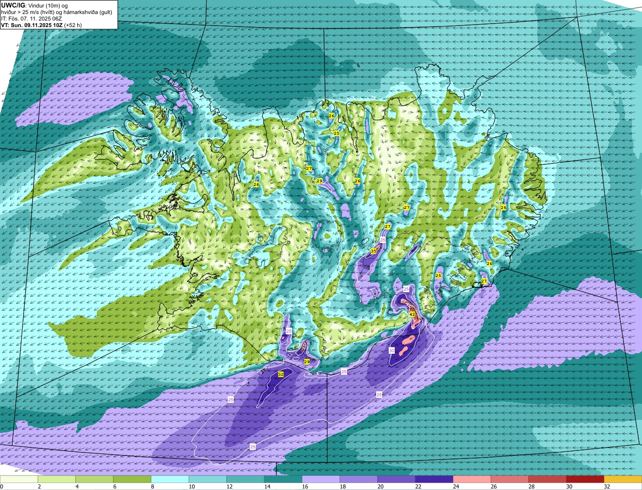
Task: Pick the 10–12 turquoise legend swatch
Action: pyautogui.click(x=208, y=479)
